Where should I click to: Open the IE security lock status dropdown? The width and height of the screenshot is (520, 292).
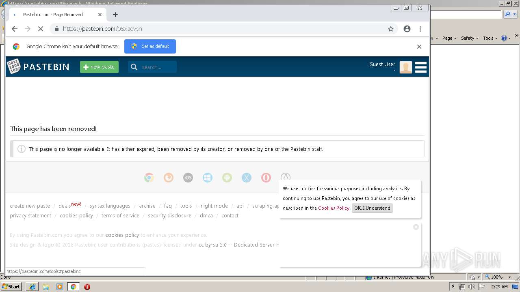(x=474, y=277)
